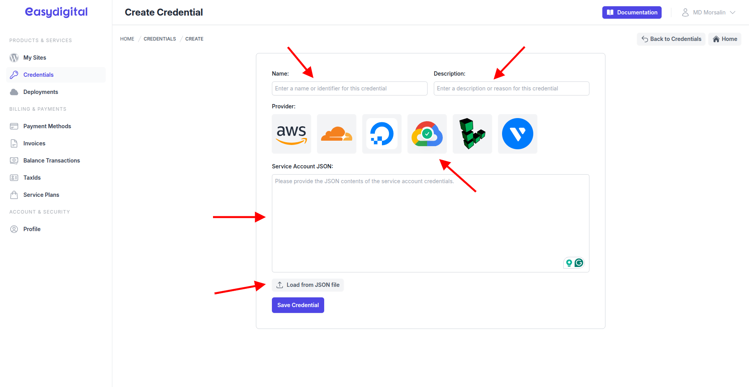The width and height of the screenshot is (749, 387).
Task: Switch to the Invoices section
Action: (x=34, y=143)
